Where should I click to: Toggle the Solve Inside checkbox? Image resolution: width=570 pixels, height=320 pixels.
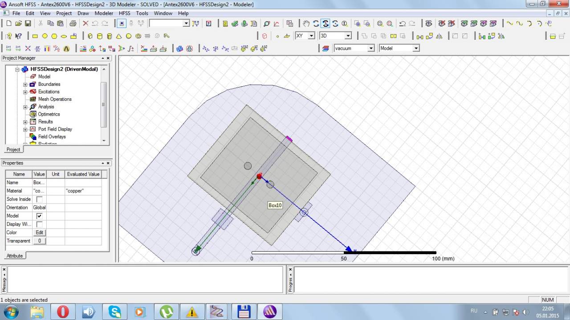[x=39, y=199]
